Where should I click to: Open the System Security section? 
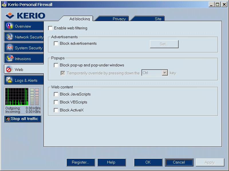[24, 48]
